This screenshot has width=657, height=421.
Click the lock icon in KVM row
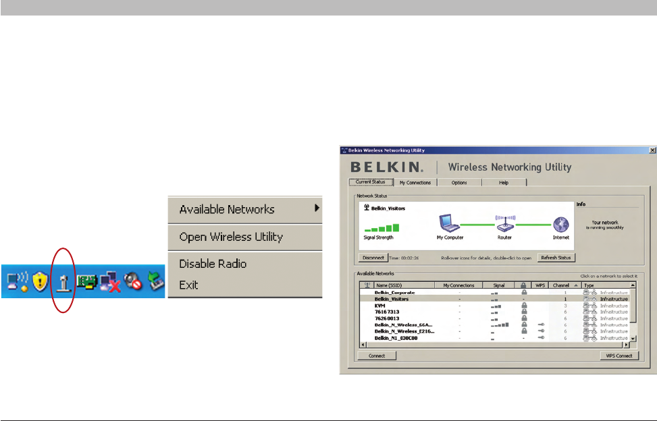point(524,306)
